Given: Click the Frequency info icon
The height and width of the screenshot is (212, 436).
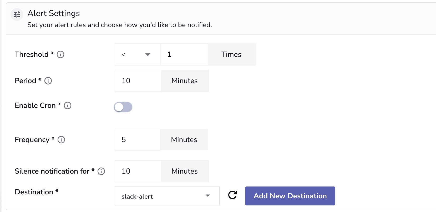Looking at the screenshot, I should [x=61, y=140].
